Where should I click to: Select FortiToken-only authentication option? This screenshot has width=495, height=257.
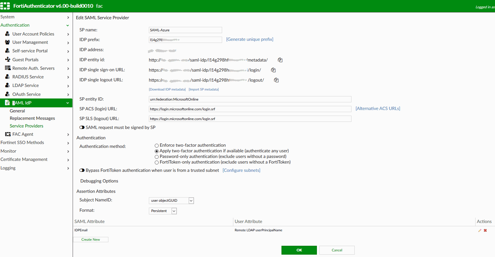pyautogui.click(x=157, y=162)
